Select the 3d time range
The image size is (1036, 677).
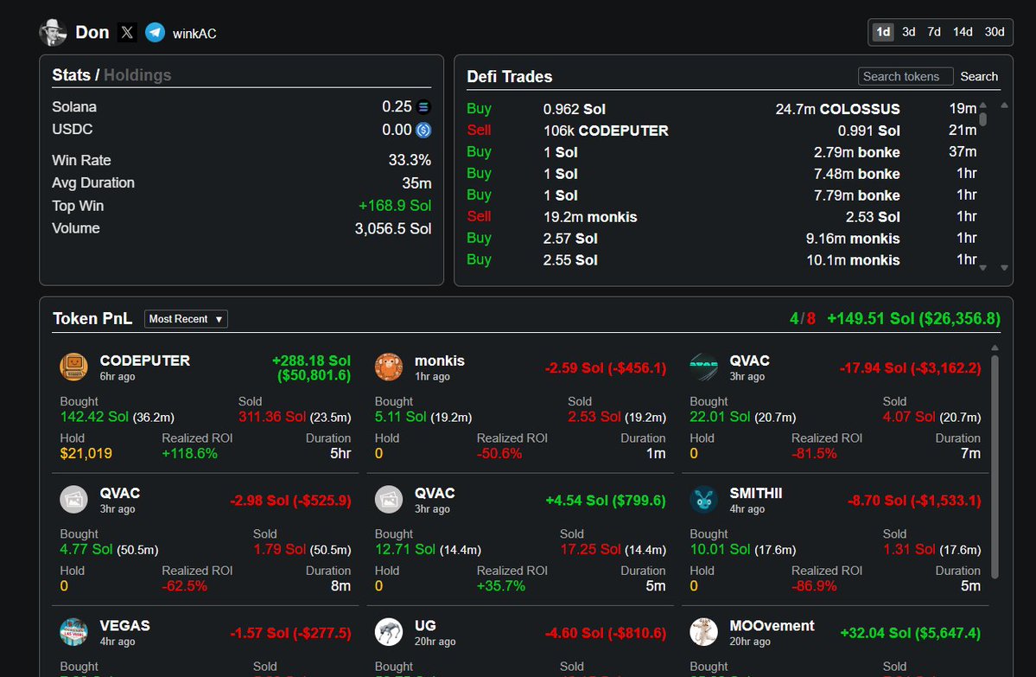(909, 32)
